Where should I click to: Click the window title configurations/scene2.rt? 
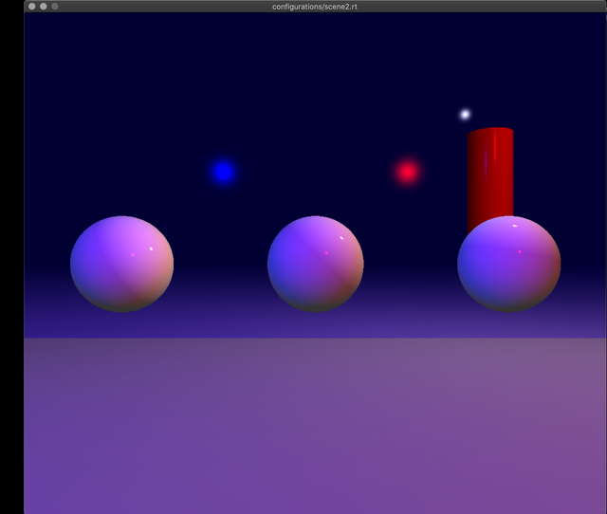click(315, 7)
